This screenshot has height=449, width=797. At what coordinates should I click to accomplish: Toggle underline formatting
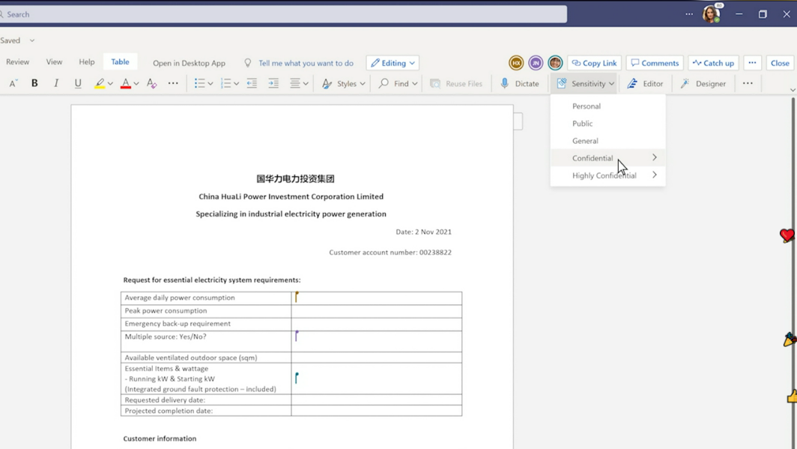point(78,83)
